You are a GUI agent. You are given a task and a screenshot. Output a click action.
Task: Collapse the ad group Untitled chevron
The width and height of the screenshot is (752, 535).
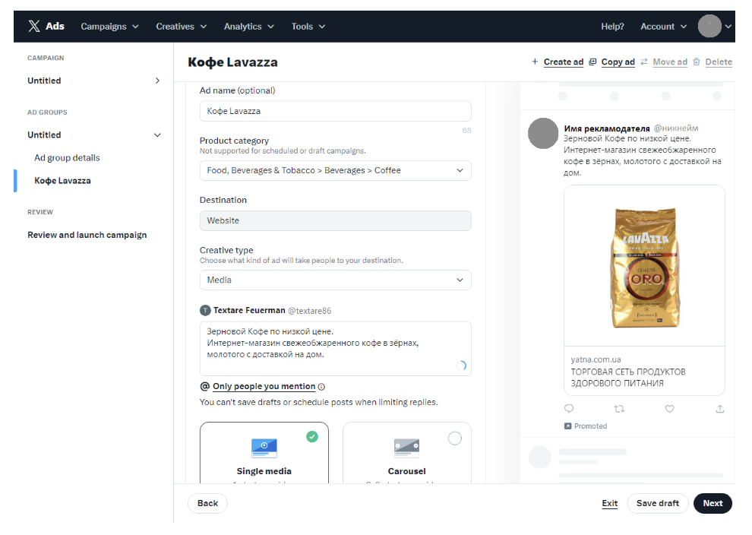(x=157, y=135)
